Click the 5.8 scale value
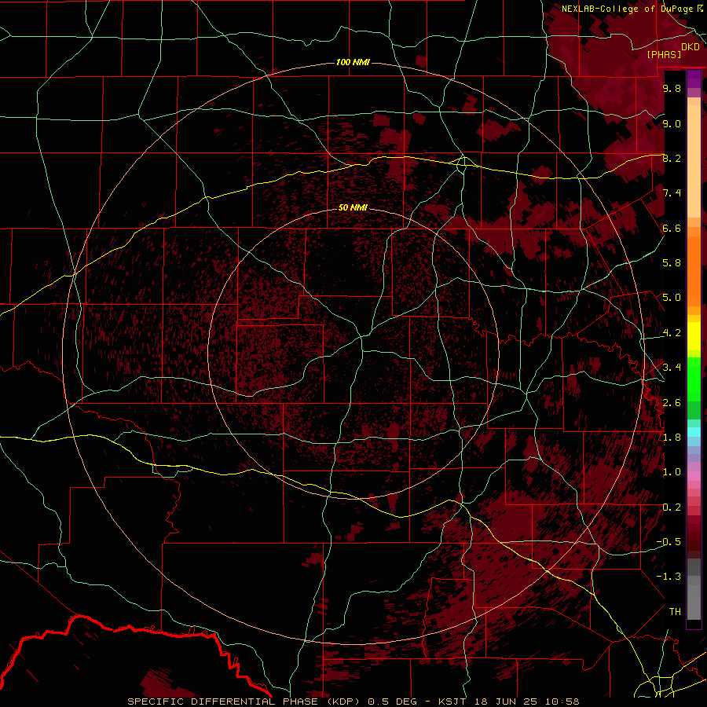The height and width of the screenshot is (707, 707). click(x=672, y=263)
